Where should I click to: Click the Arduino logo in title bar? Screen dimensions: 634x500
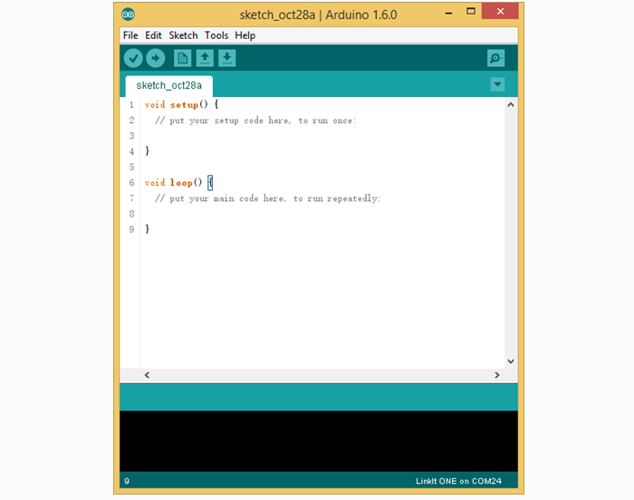tap(129, 14)
